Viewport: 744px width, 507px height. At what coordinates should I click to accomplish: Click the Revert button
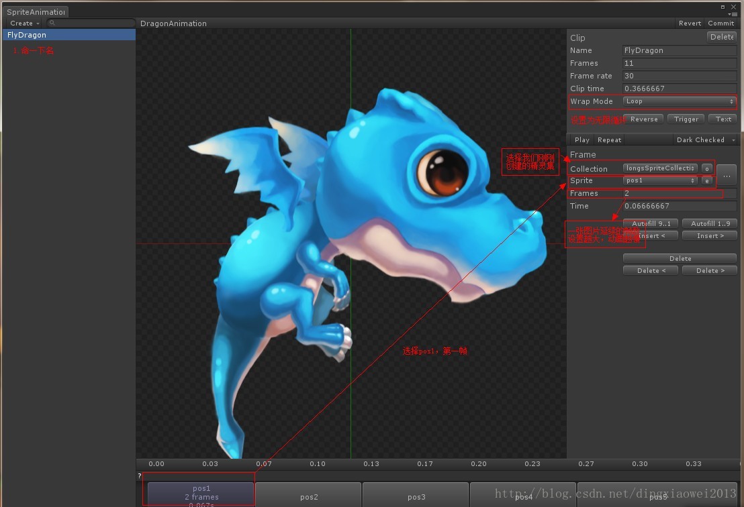(x=690, y=23)
